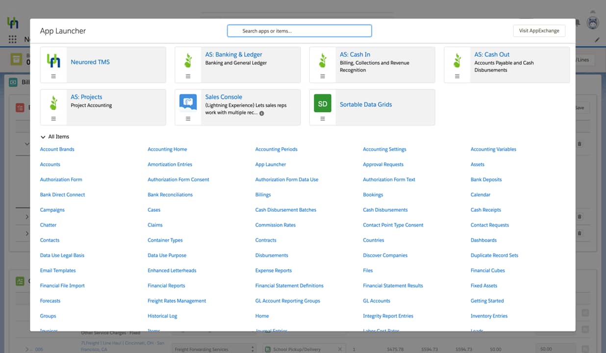Open Integrity Report Entries
606x353 pixels.
coord(388,317)
